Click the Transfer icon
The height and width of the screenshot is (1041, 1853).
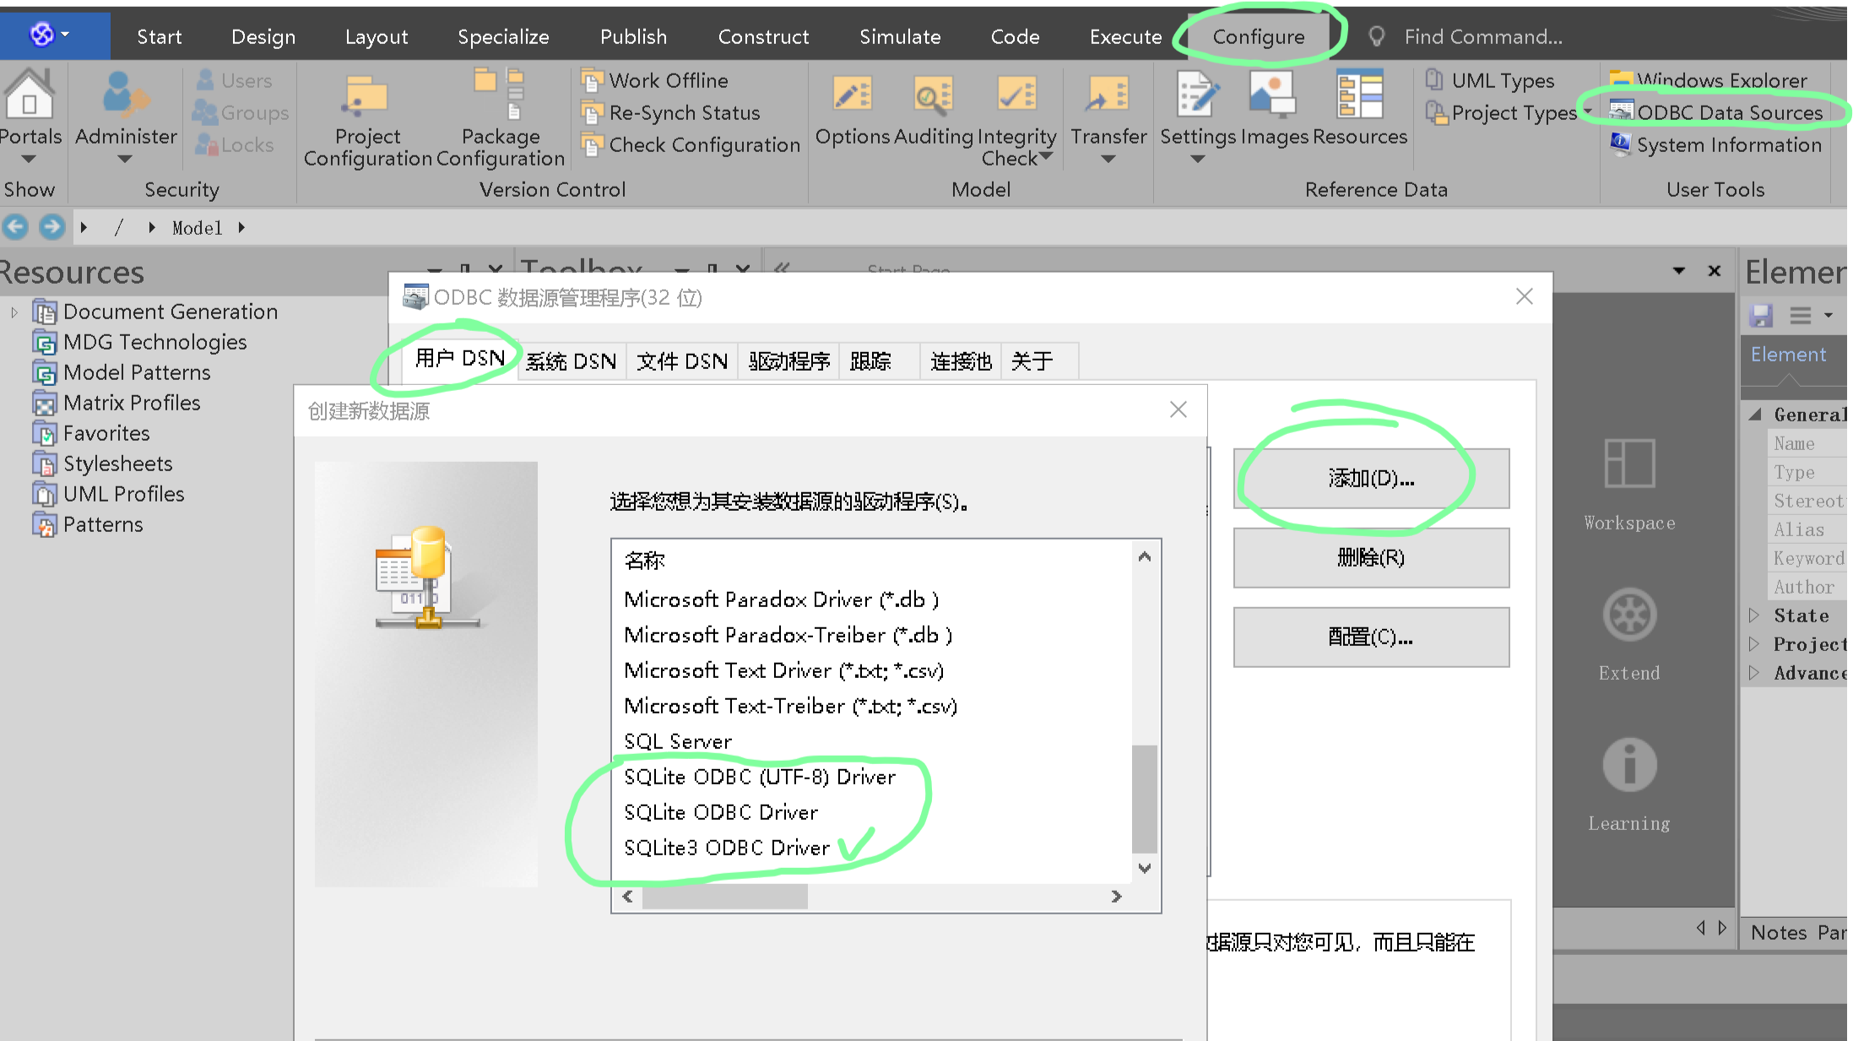1108,95
